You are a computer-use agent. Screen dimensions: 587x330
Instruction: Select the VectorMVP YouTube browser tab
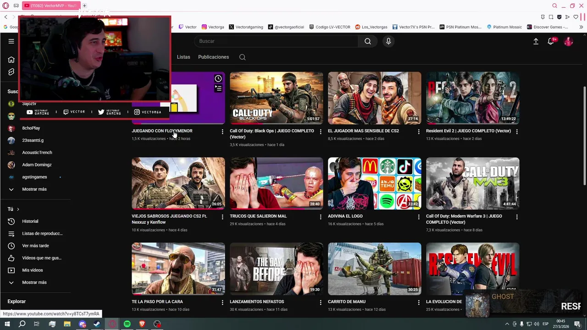(x=51, y=5)
